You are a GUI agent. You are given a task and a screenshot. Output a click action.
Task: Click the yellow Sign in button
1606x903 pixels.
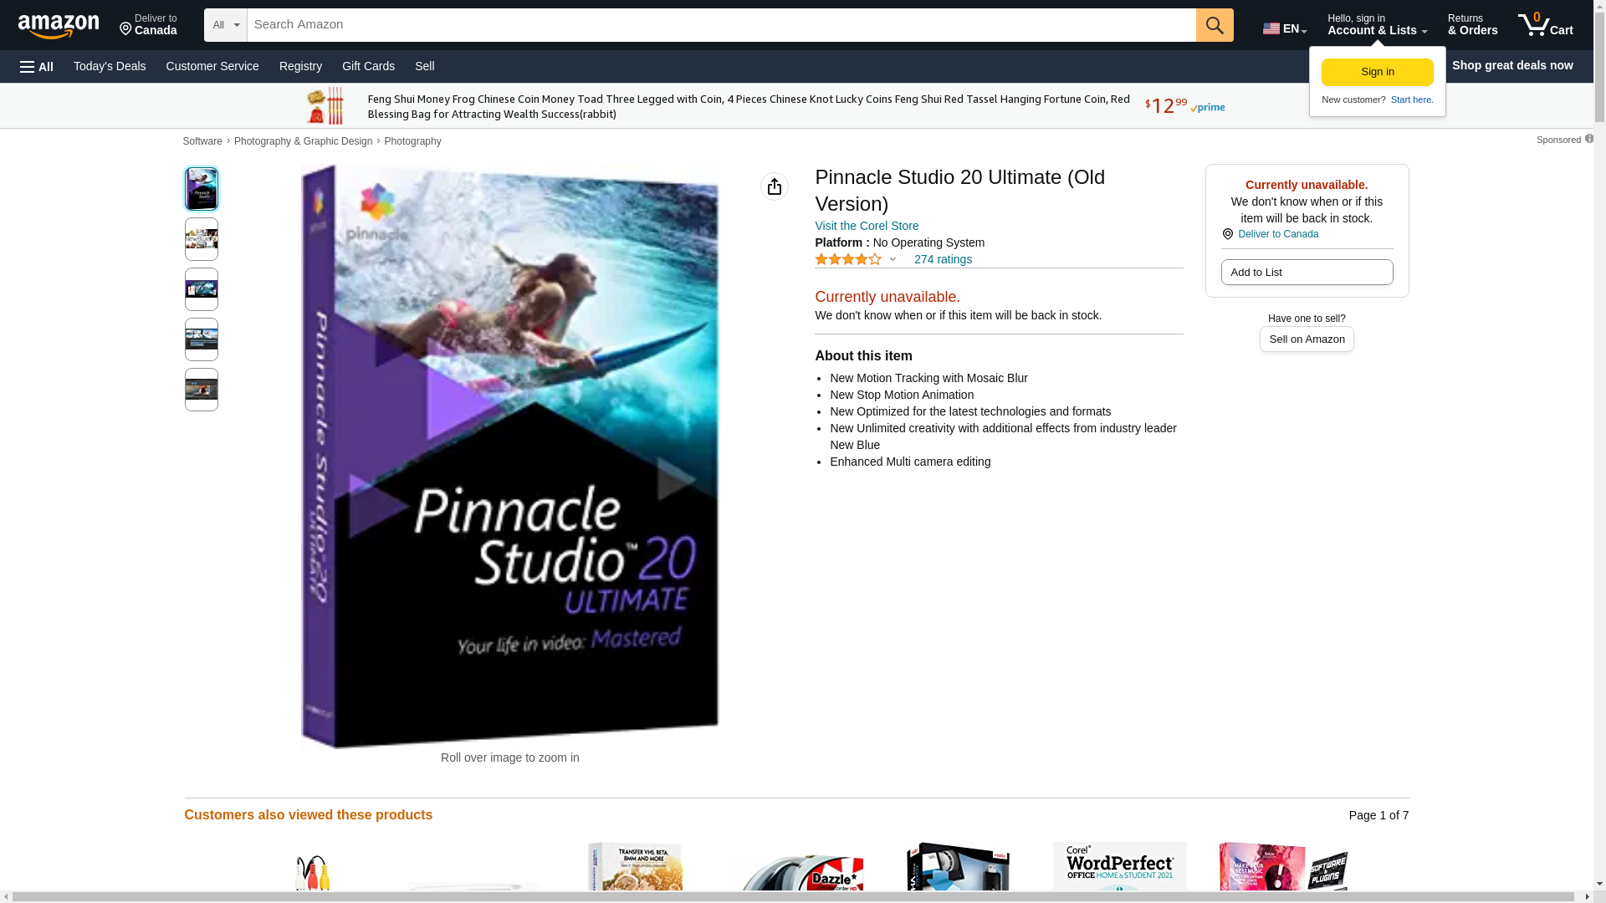tap(1377, 72)
